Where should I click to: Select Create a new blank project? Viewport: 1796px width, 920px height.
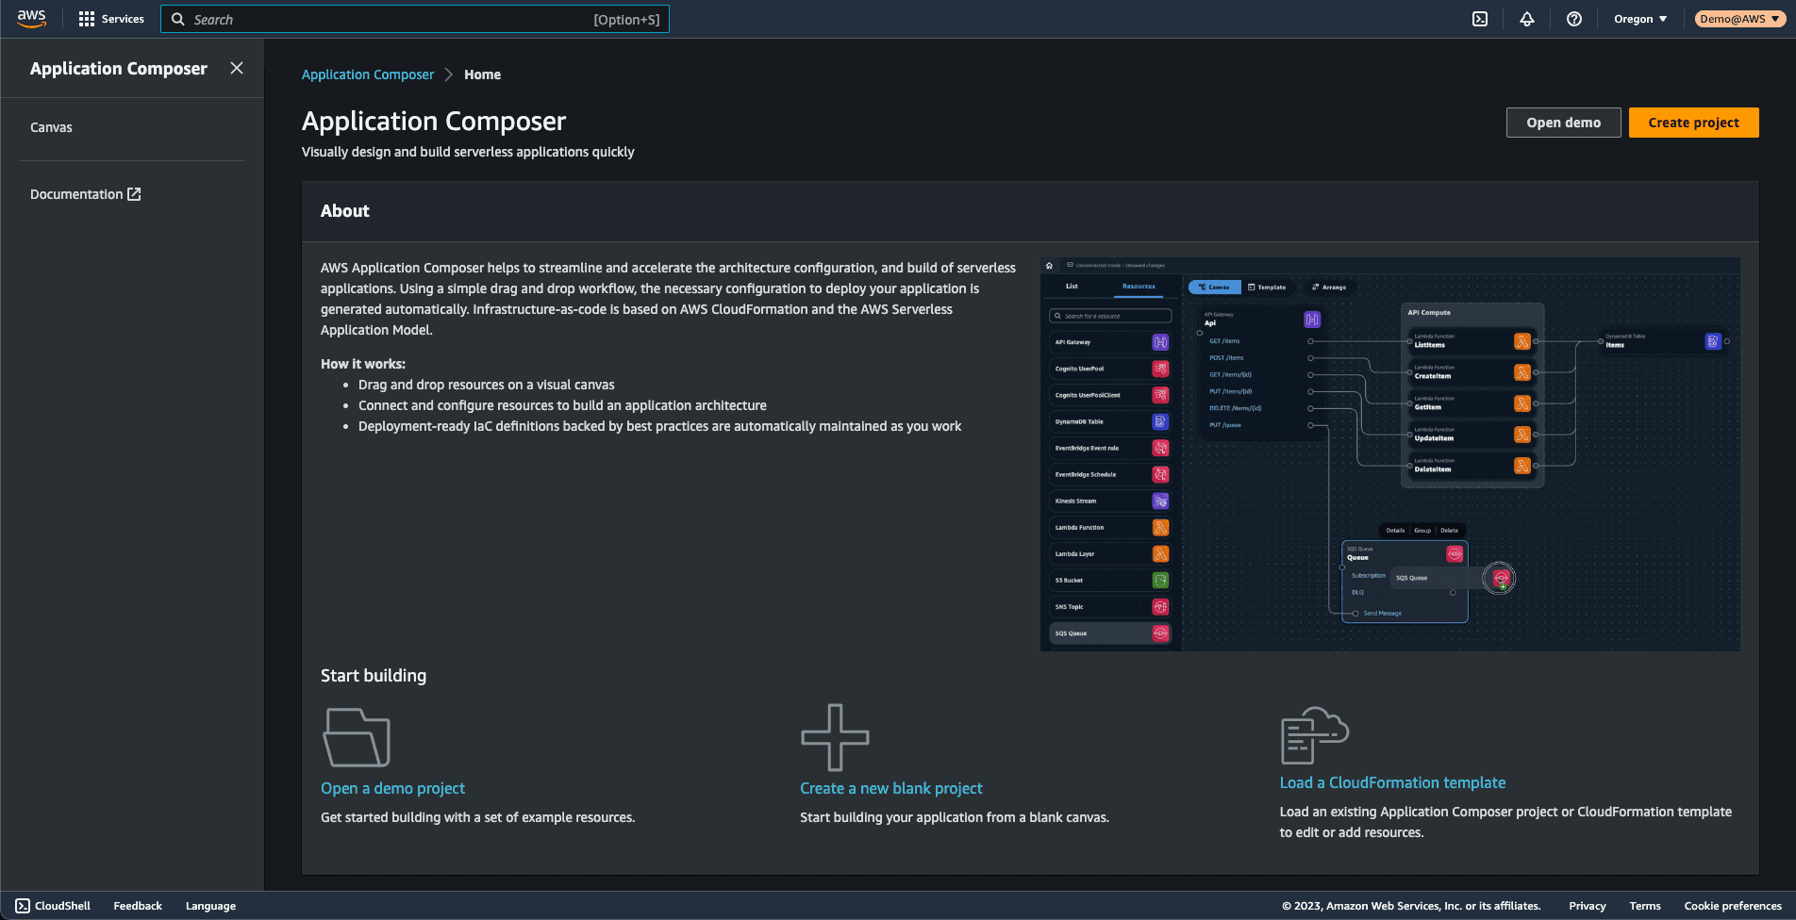(890, 788)
